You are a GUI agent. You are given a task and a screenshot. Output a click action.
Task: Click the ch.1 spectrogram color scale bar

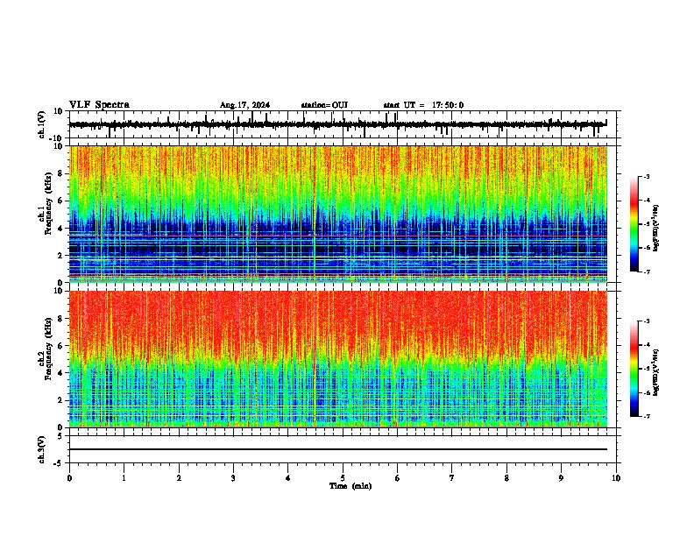(634, 224)
